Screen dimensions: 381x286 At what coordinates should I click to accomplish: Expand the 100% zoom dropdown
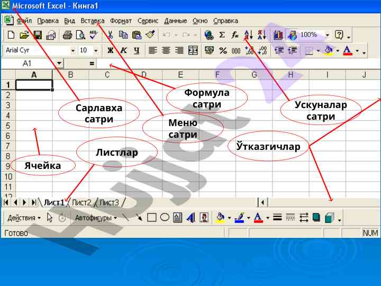[328, 35]
